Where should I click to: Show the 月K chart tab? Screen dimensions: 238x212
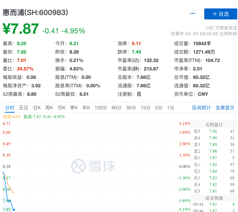click(x=62, y=108)
